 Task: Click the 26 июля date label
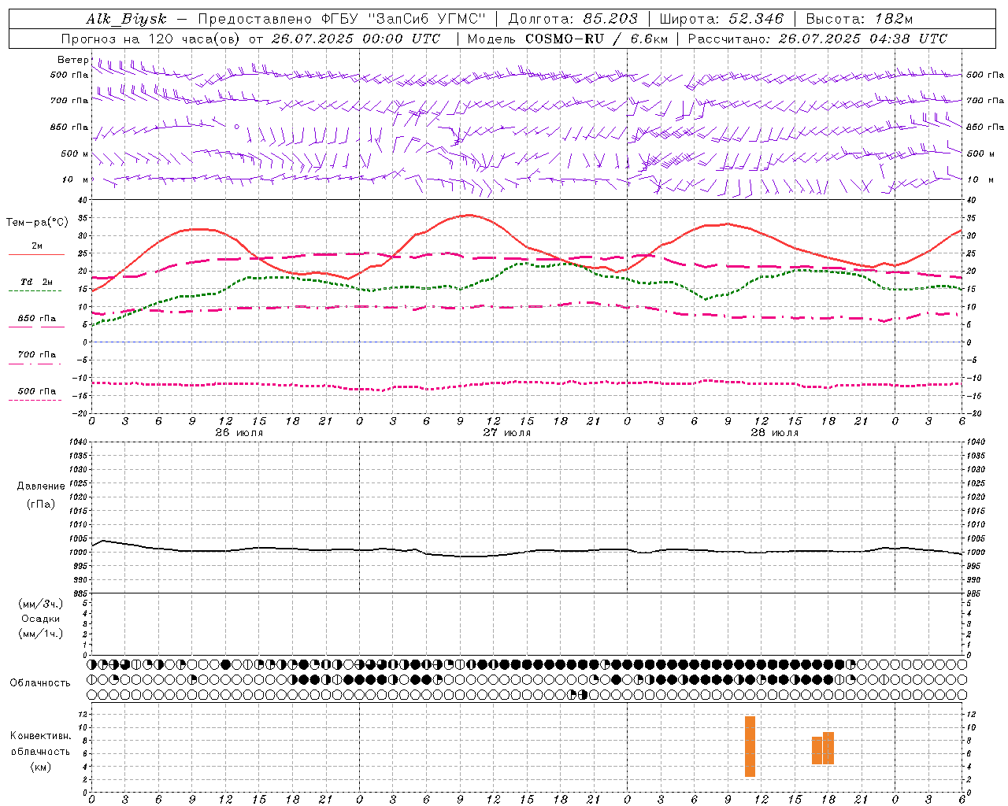point(239,432)
